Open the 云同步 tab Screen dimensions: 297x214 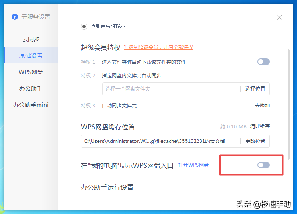pyautogui.click(x=31, y=39)
